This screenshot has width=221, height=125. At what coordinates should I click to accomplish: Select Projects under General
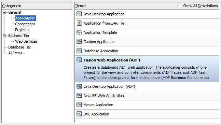click(22, 30)
